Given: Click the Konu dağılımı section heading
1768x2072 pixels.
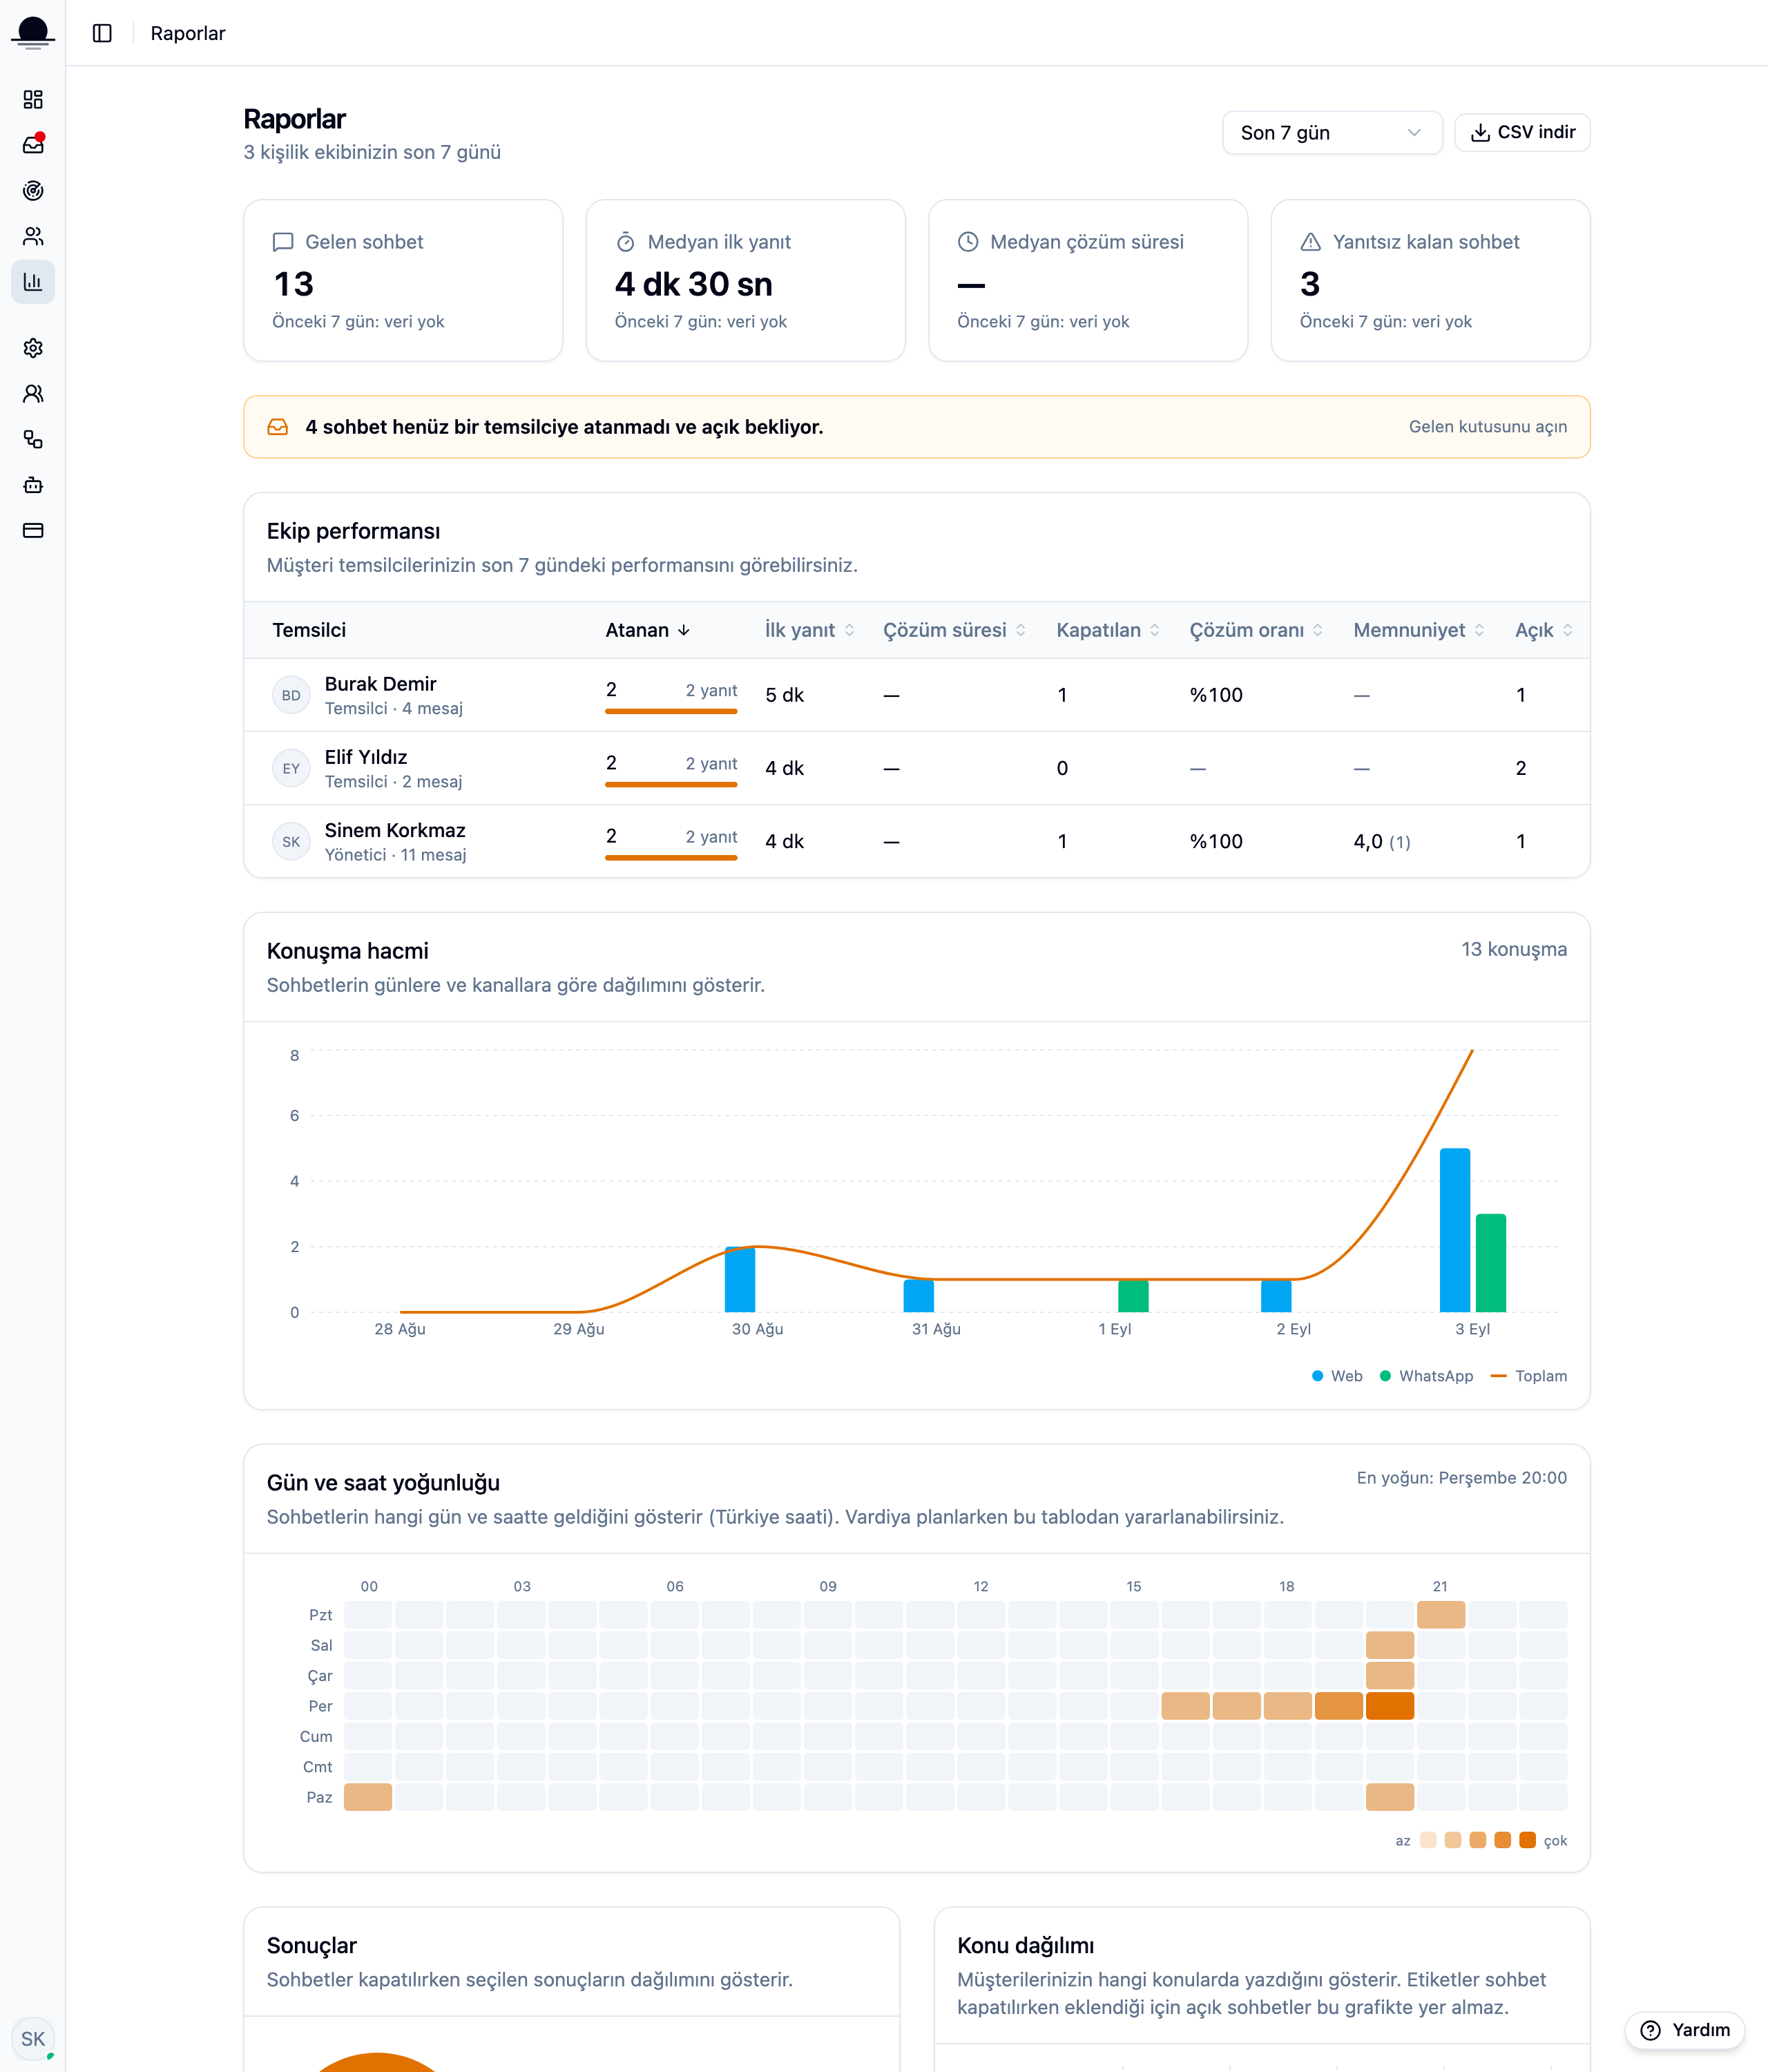Looking at the screenshot, I should [1026, 1946].
